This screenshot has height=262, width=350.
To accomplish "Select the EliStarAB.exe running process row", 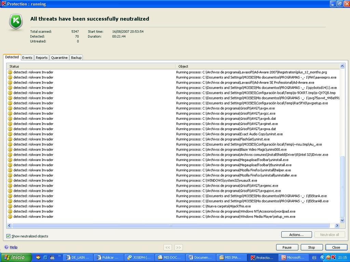I will pyautogui.click(x=173, y=201).
